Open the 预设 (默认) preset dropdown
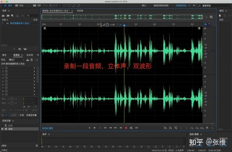This screenshot has height=152, width=232. coord(16,60)
